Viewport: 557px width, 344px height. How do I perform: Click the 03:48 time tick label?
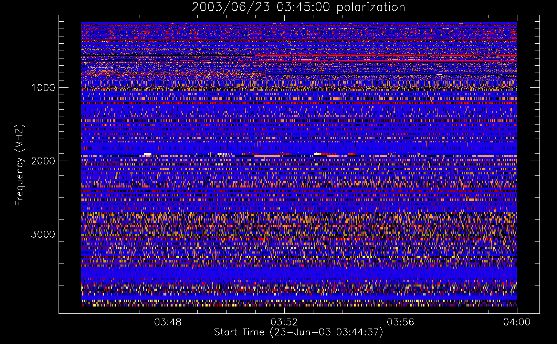(x=168, y=322)
